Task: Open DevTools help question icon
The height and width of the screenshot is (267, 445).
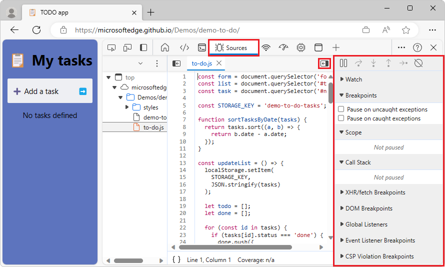Action: click(x=417, y=47)
